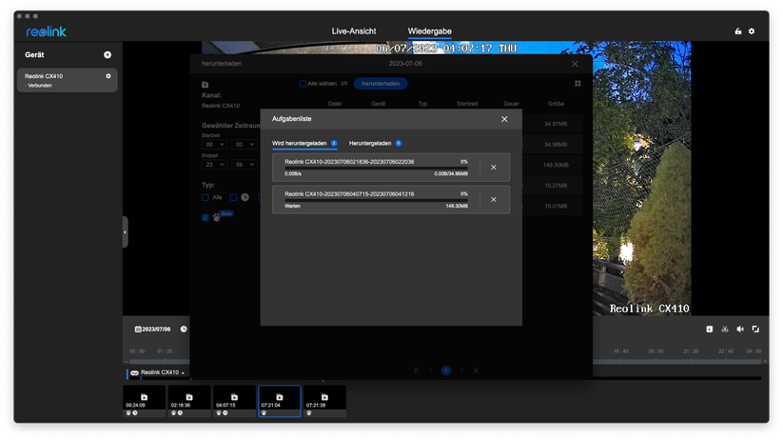The height and width of the screenshot is (440, 783).
Task: Mute the playback audio
Action: tap(740, 329)
